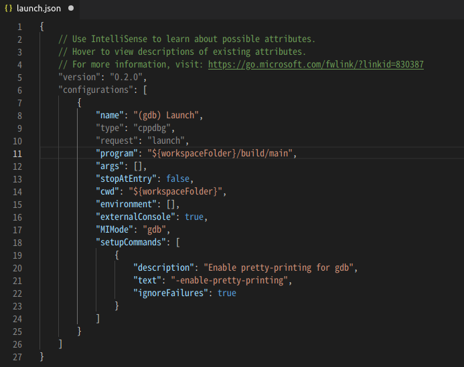Viewport: 464px width, 367px height.
Task: Click line number 1 in the gutter
Action: [x=19, y=27]
